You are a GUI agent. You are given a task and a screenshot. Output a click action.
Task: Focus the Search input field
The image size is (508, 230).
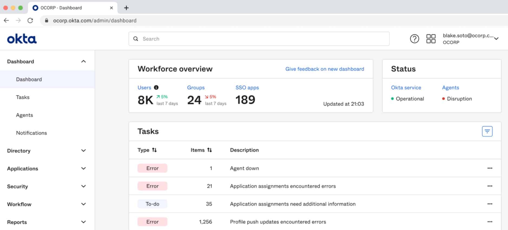pyautogui.click(x=259, y=39)
